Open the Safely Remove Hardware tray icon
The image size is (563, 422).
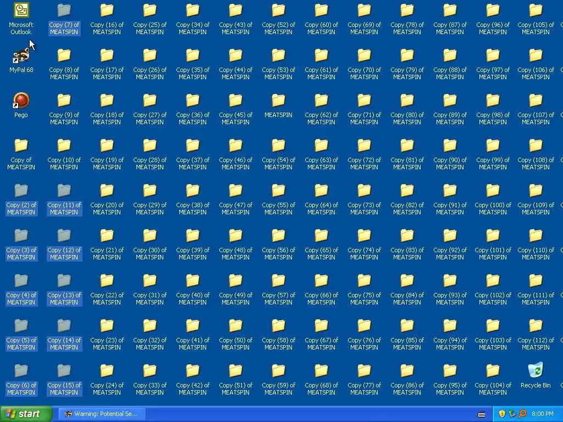tap(512, 414)
